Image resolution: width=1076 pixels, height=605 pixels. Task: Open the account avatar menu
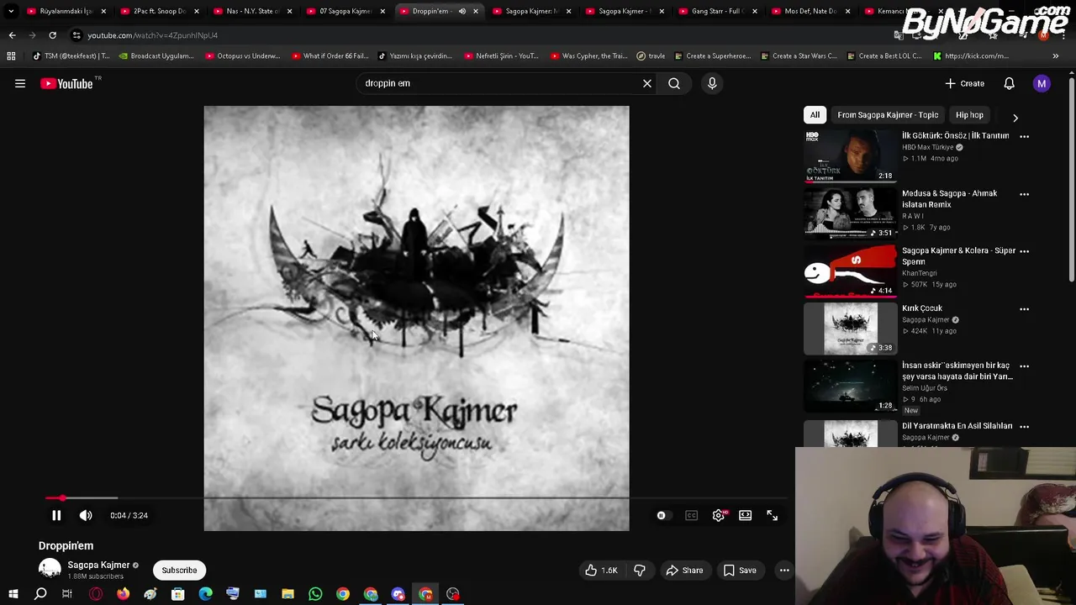tap(1042, 83)
